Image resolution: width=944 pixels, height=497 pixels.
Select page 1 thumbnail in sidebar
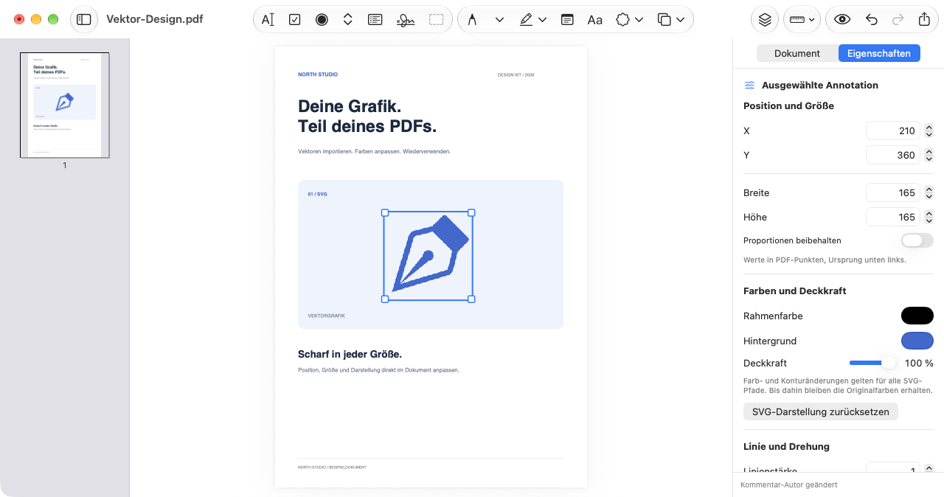point(65,105)
